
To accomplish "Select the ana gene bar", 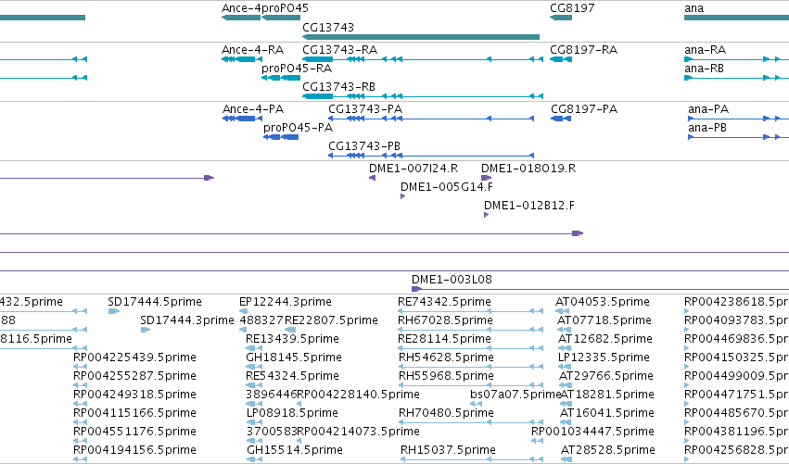I will 737,18.
